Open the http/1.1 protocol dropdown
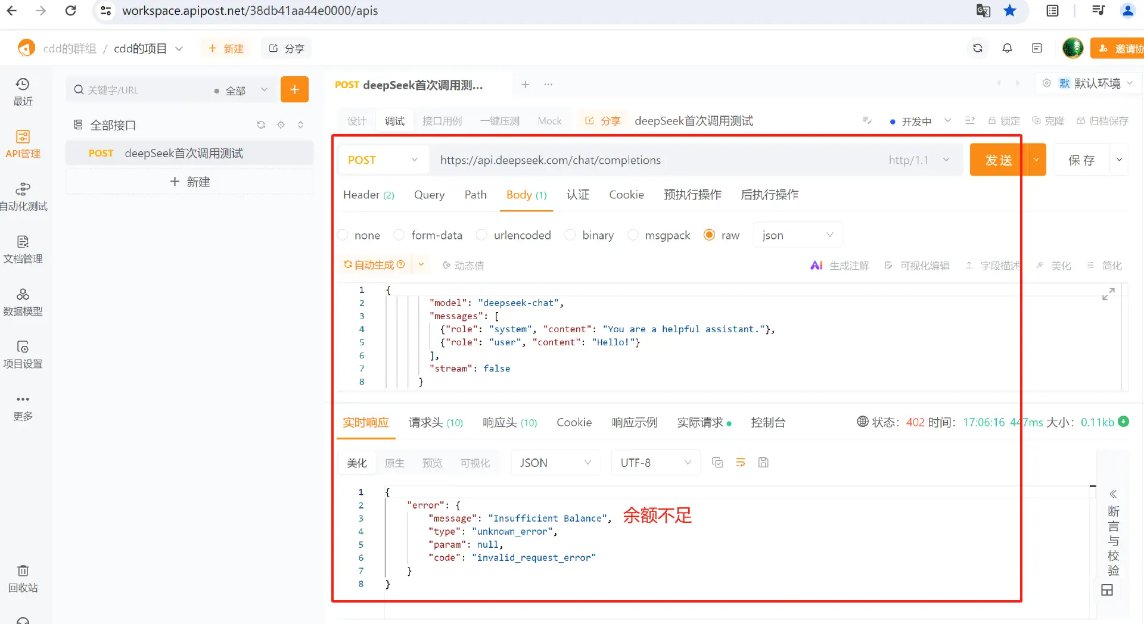Screen dimensions: 1144x624 (919, 160)
